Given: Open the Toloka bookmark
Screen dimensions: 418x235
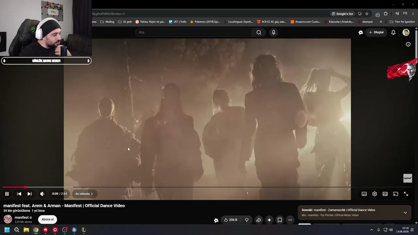Looking at the screenshot, I should pos(150,22).
